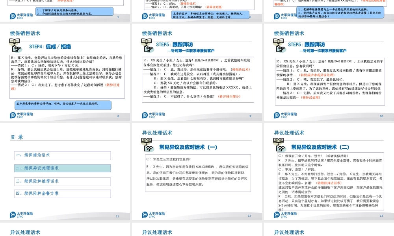
Task: Click red text '(转跟踪拜访话术)' on slide 13
Action: [328, 183]
